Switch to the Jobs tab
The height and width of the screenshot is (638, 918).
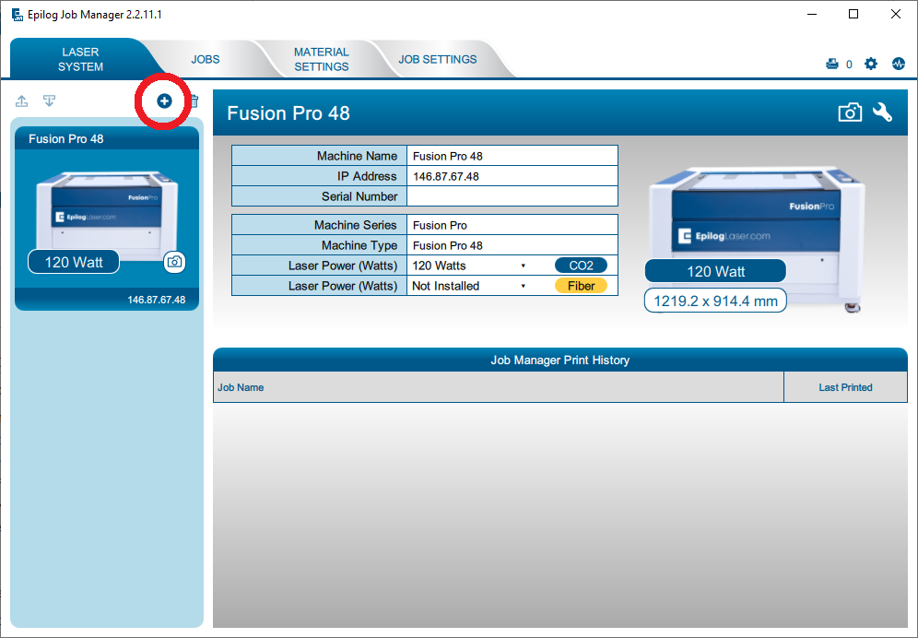(x=206, y=59)
